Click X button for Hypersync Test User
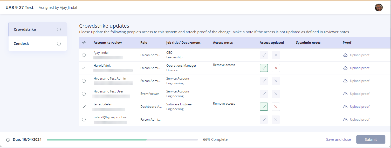 click(x=276, y=94)
